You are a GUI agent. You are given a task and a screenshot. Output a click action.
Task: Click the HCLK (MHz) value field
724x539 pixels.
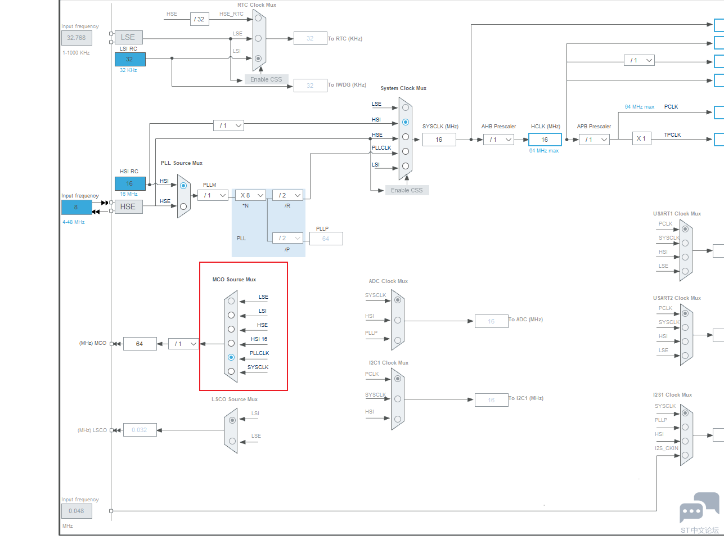tap(545, 140)
